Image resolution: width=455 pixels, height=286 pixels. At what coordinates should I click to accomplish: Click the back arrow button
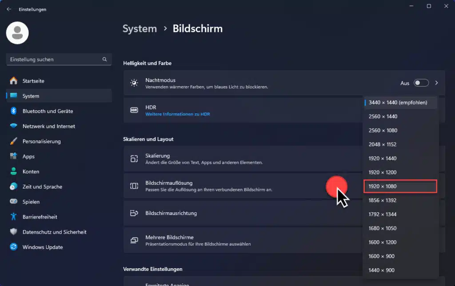coord(9,9)
